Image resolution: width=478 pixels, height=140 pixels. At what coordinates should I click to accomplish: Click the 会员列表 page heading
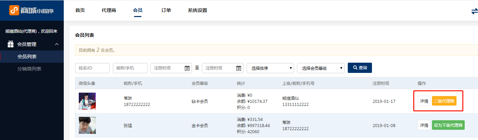coord(85,35)
